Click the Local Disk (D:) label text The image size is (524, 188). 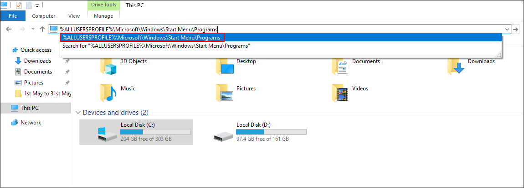(x=253, y=125)
